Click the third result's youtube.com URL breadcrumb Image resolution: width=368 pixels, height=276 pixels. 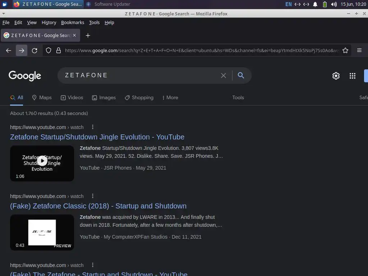(47, 265)
